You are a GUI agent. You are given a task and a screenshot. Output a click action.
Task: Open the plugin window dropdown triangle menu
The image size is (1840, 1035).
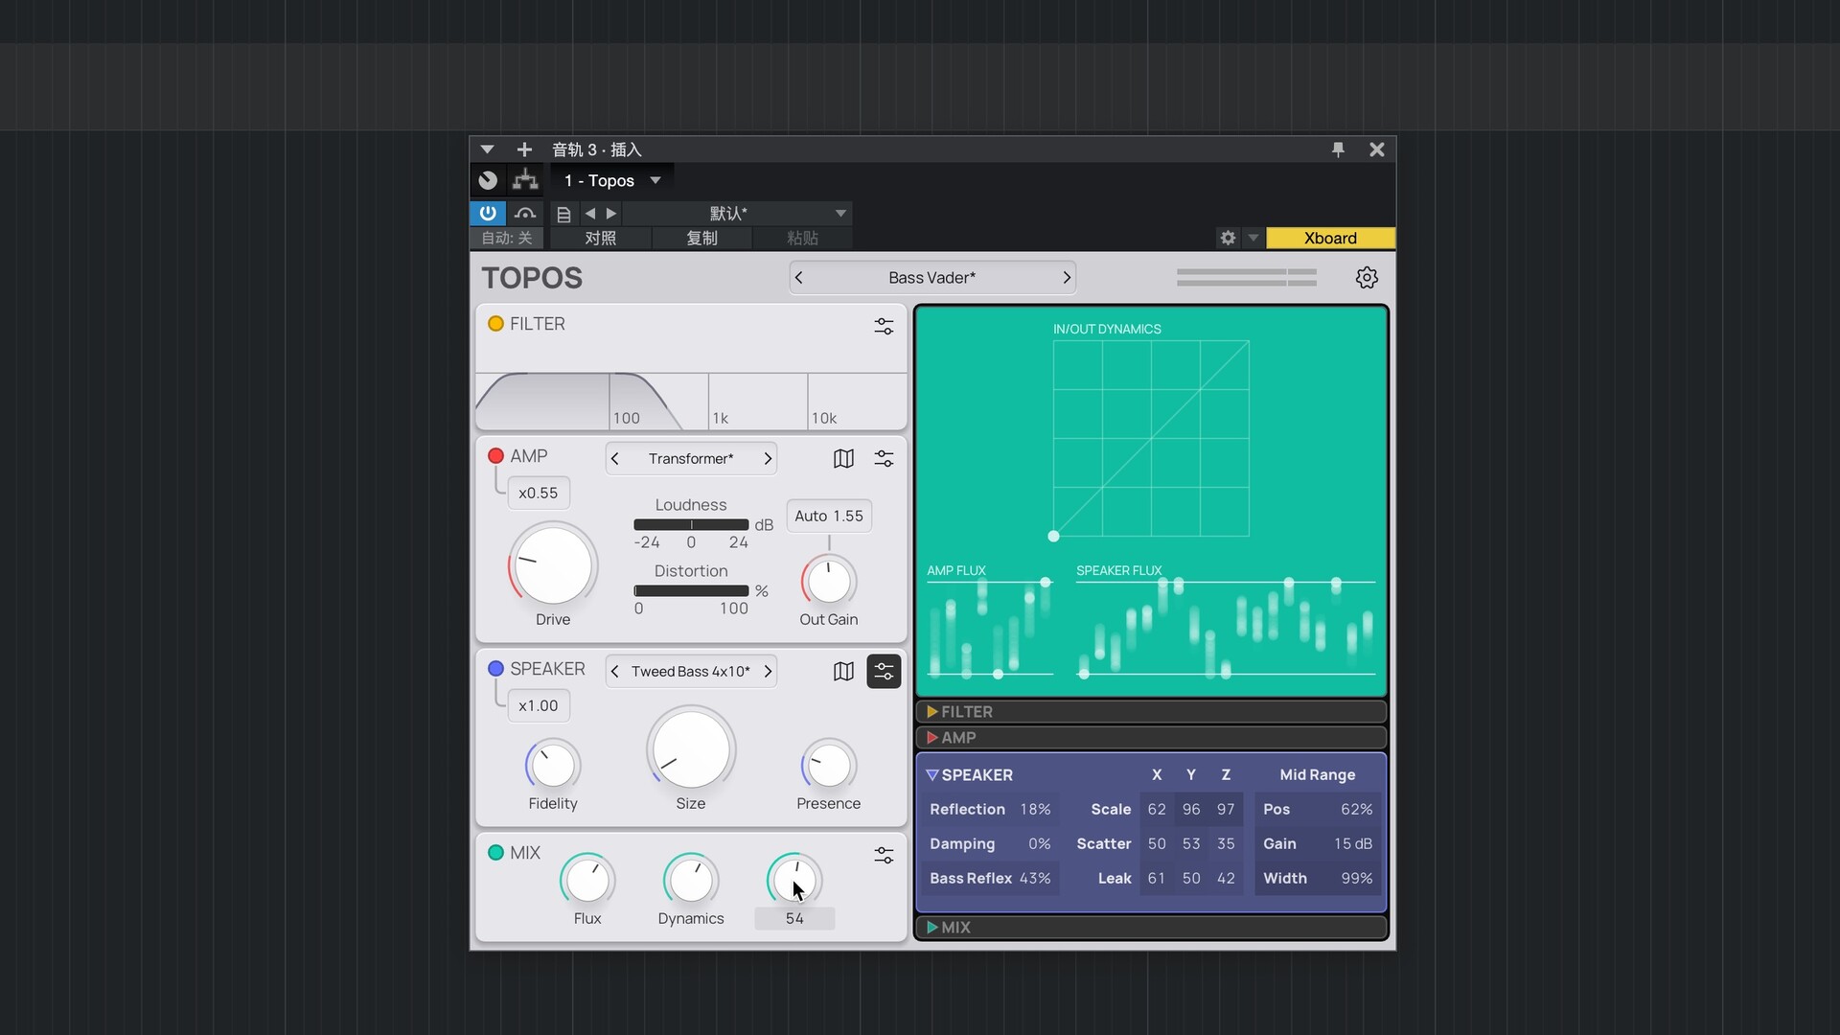click(x=487, y=149)
